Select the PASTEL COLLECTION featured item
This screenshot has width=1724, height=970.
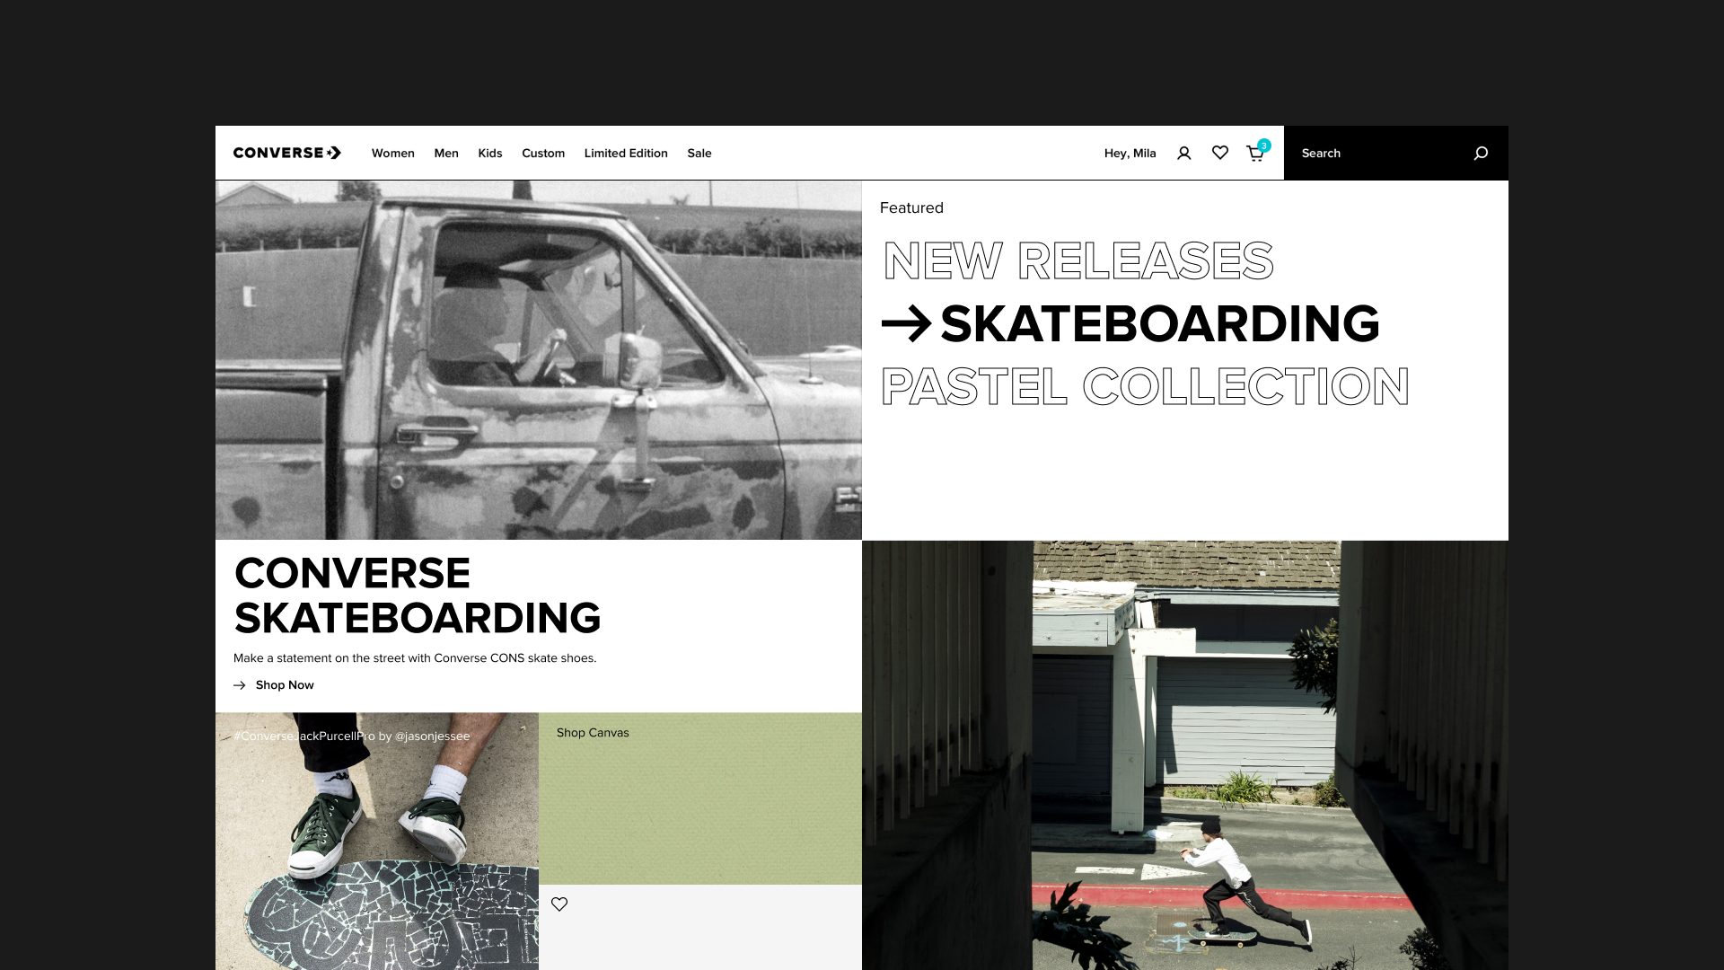click(1145, 387)
